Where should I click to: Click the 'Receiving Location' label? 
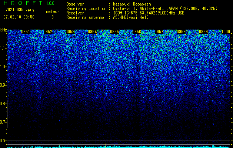point(86,9)
